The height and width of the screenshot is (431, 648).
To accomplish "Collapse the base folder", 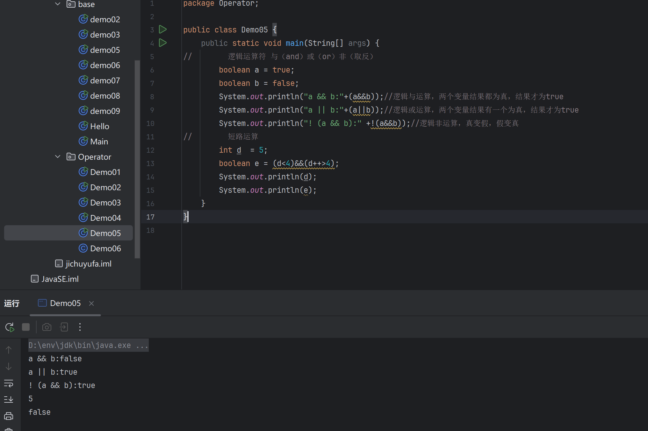I will [58, 4].
